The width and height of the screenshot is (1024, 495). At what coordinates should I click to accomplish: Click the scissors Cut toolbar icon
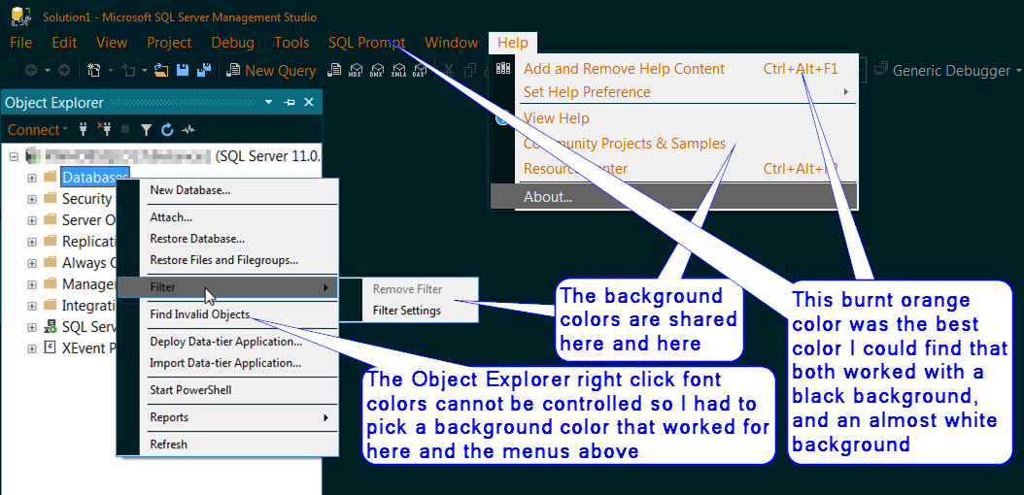pyautogui.click(x=449, y=71)
